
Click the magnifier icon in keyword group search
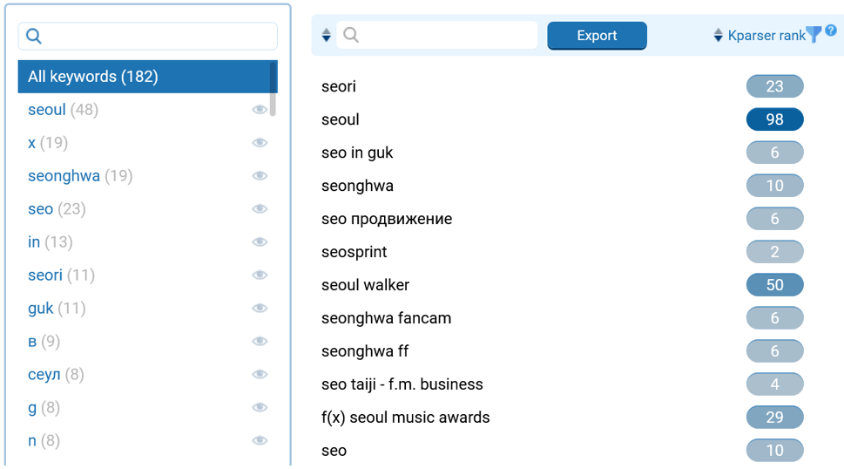coord(34,37)
